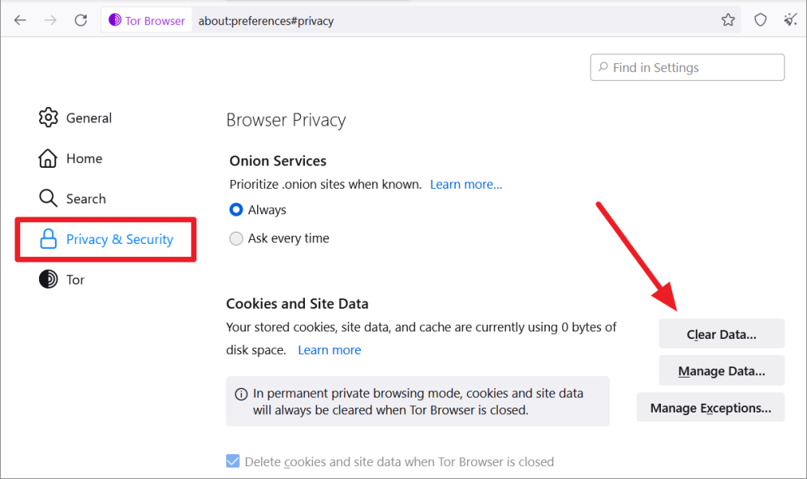The width and height of the screenshot is (807, 479).
Task: Click the Tor Browser identity icon
Action: pyautogui.click(x=116, y=20)
